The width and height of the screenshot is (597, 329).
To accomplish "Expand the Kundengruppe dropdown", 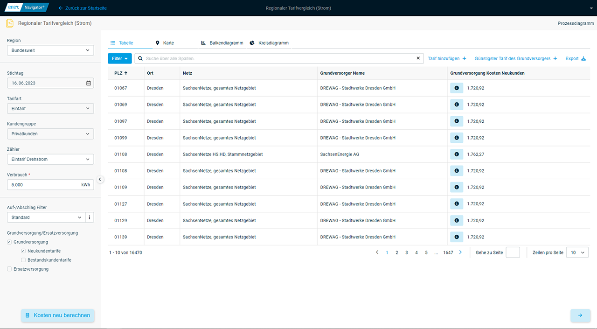I will [50, 134].
